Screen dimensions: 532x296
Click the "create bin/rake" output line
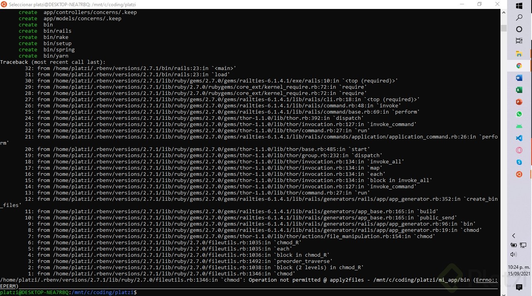coord(44,37)
